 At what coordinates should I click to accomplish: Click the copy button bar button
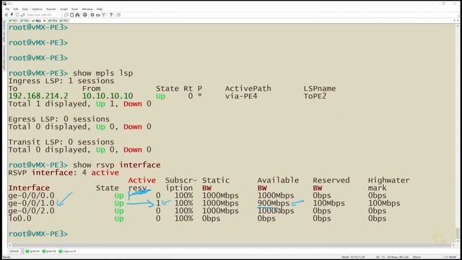pyautogui.click(x=67, y=251)
